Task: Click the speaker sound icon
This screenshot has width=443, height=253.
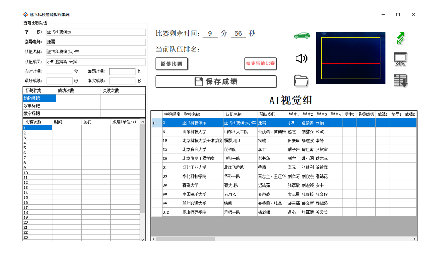Action: click(301, 58)
